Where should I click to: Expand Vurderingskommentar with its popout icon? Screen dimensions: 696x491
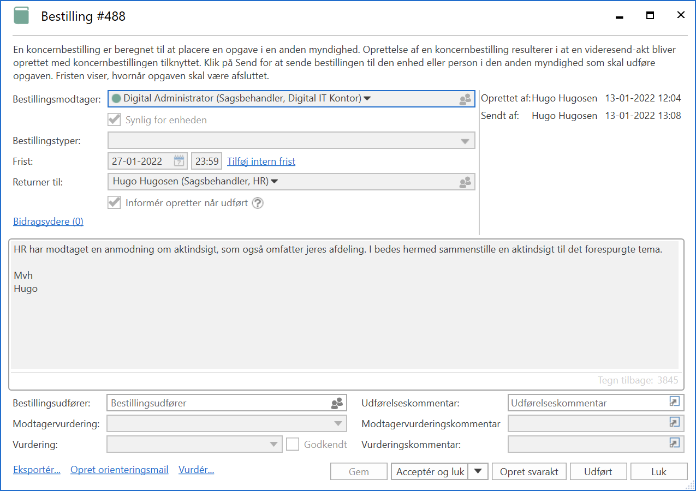point(675,444)
